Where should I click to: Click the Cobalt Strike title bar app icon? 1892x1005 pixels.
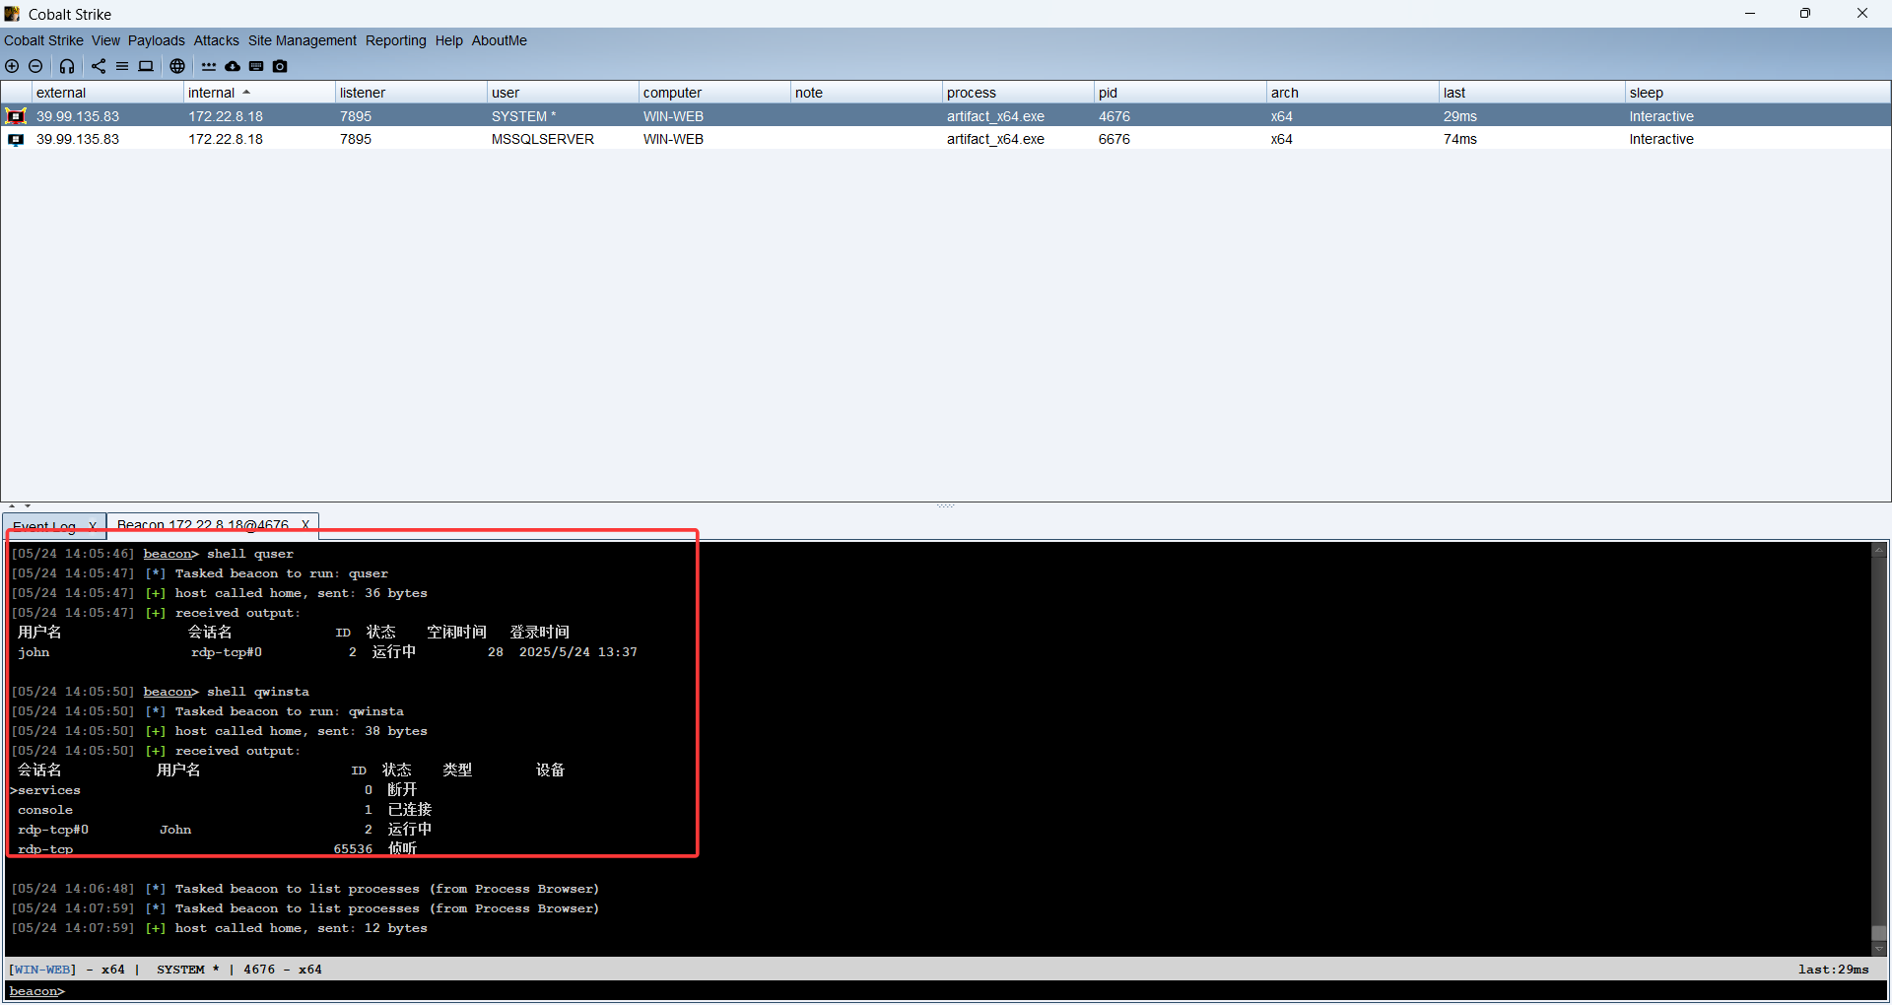click(x=12, y=14)
